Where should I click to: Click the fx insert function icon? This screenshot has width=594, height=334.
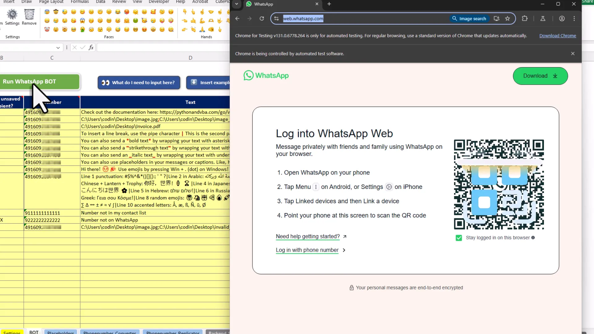pos(91,47)
